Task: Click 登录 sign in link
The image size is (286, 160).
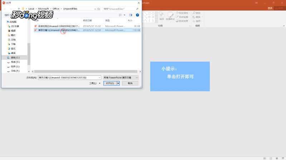Action: pos(270,8)
